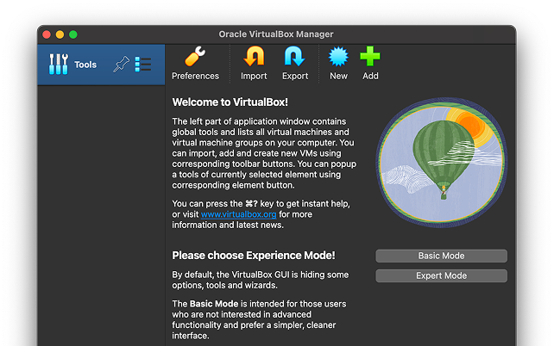Viewport: 554px width, 346px height.
Task: Click the Export appliance arrow icon
Action: (294, 56)
